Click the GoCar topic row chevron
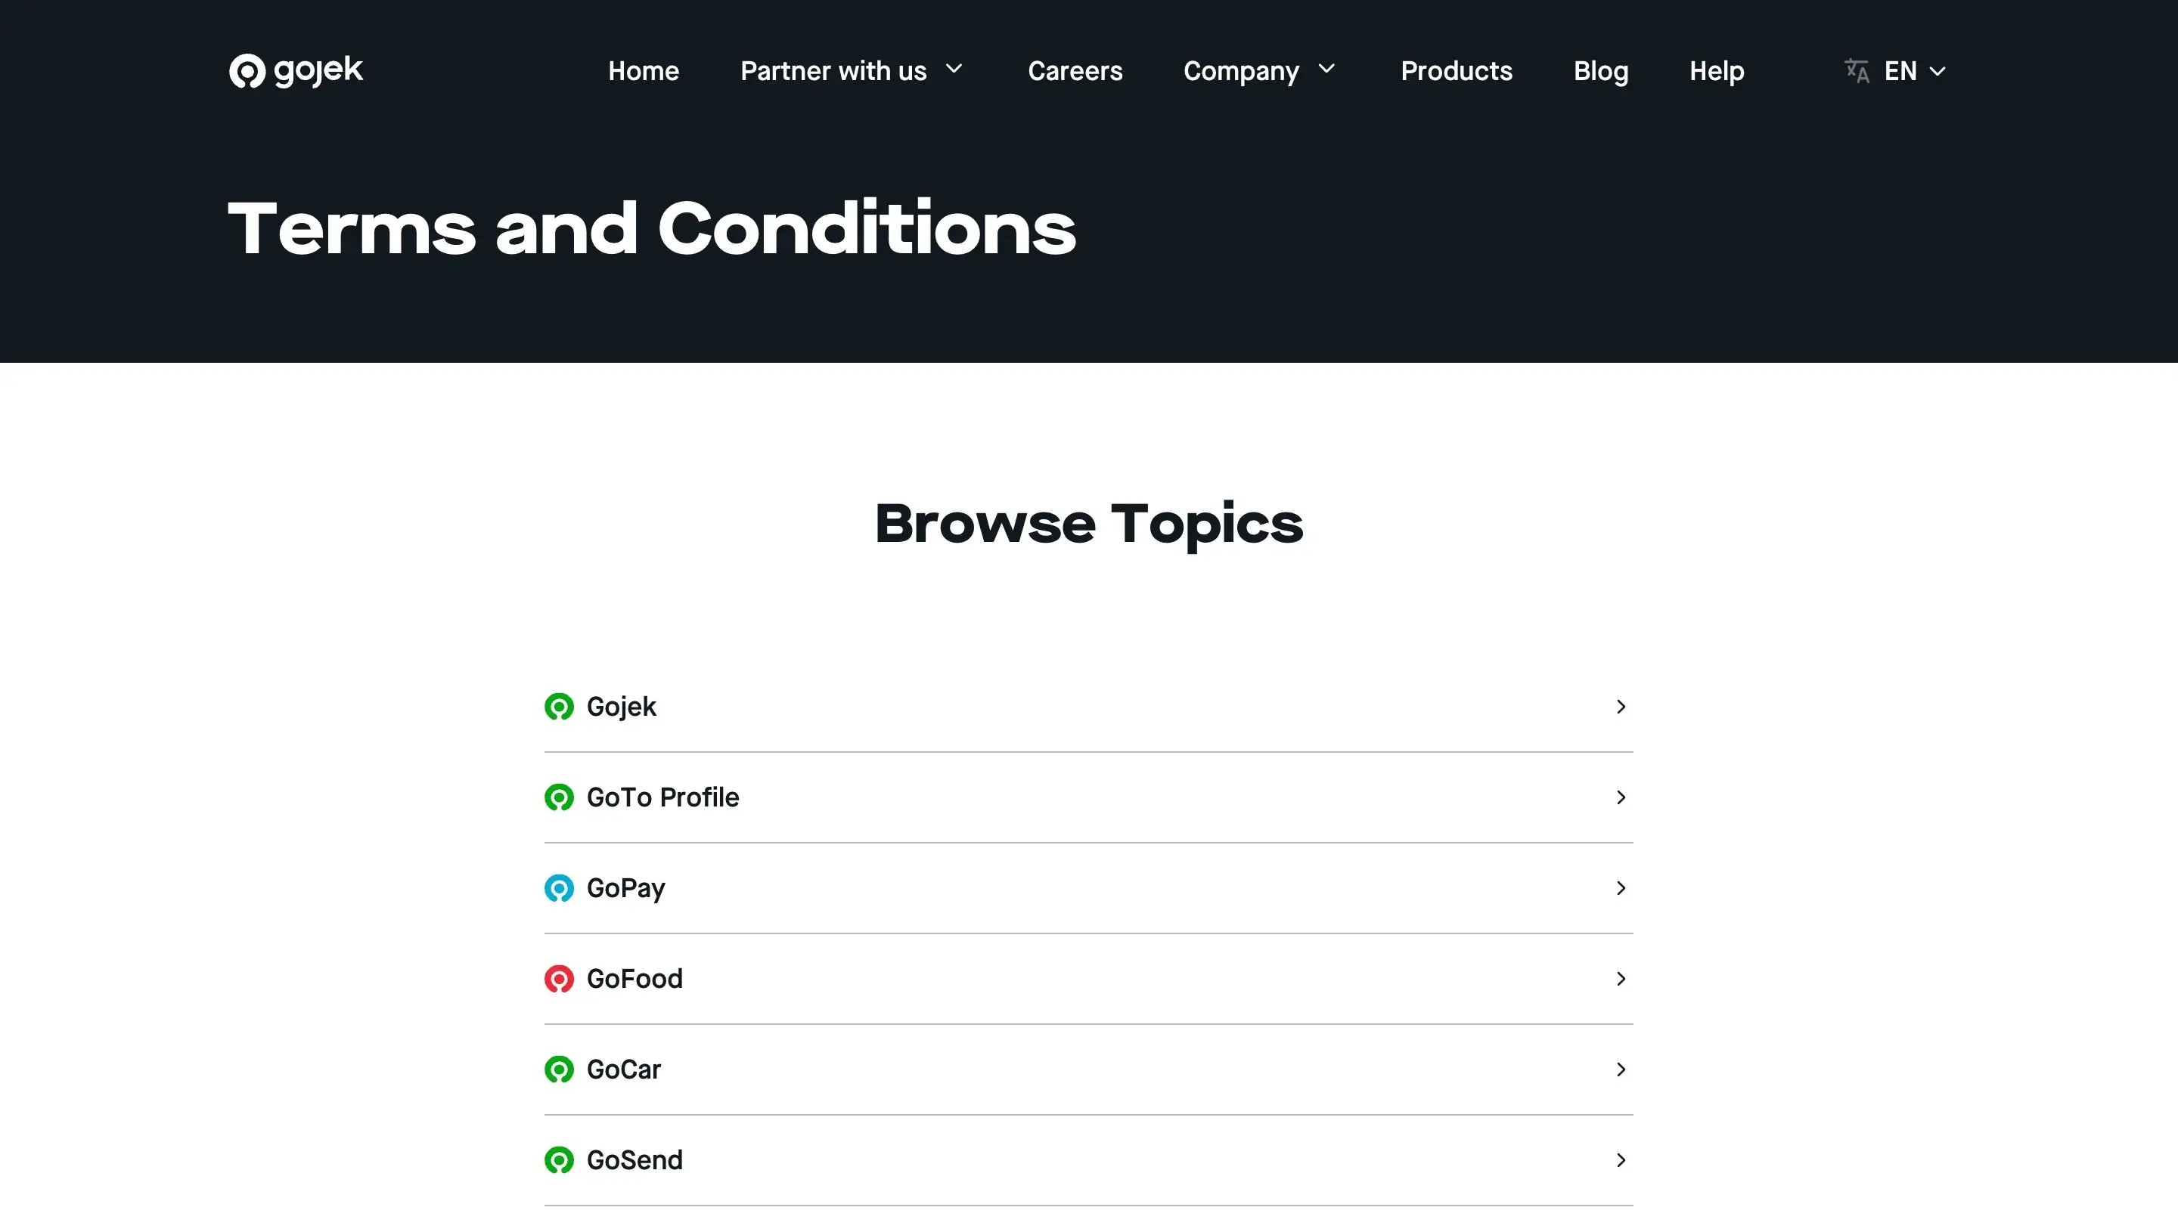This screenshot has width=2178, height=1232. pos(1621,1069)
